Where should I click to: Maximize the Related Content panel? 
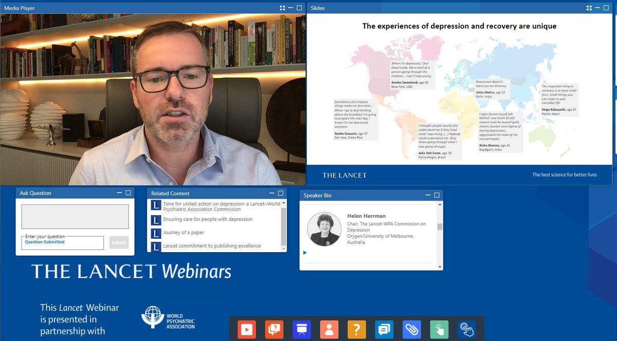click(x=280, y=193)
